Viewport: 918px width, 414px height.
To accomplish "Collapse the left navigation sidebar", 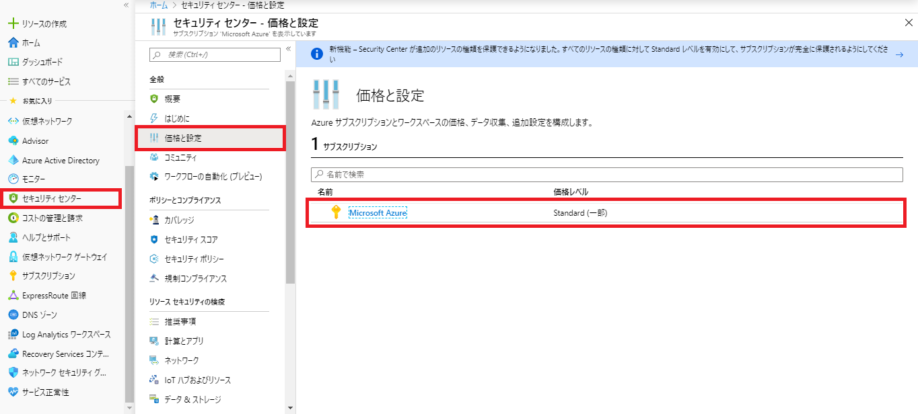I will pyautogui.click(x=126, y=5).
